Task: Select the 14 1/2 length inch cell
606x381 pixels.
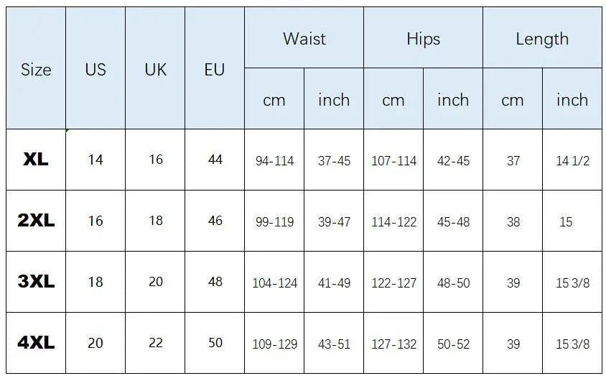Action: (x=572, y=160)
